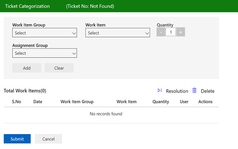Screen dimensions: 238x149
Task: Decrease quantity with minus button
Action: [161, 32]
